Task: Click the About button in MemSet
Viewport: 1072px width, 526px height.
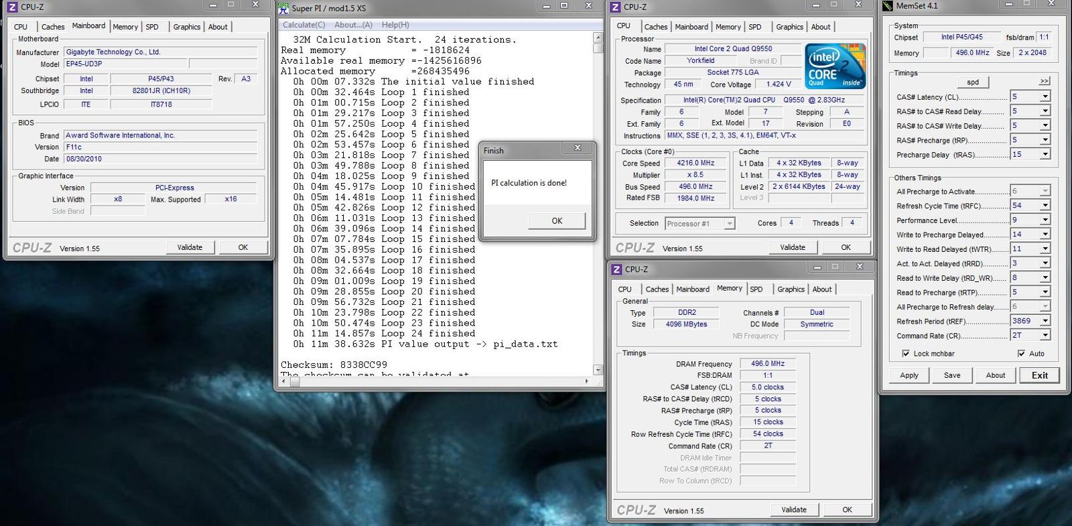Action: (996, 375)
